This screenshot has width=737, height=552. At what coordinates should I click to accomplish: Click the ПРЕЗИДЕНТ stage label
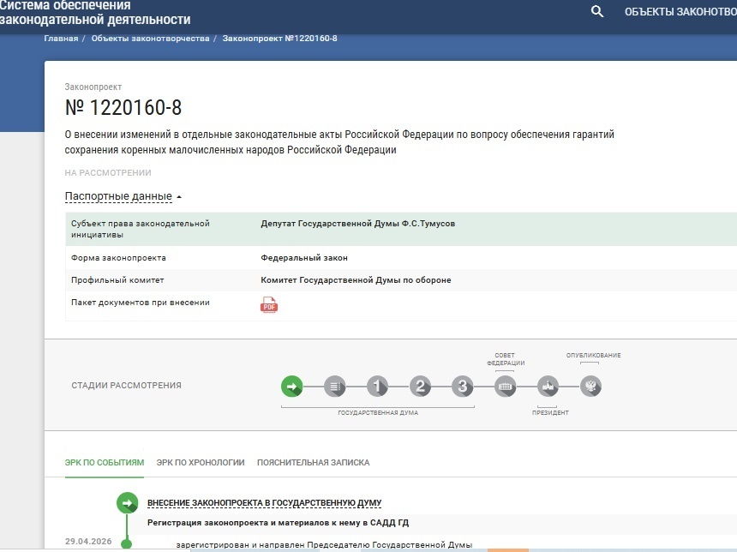point(550,413)
